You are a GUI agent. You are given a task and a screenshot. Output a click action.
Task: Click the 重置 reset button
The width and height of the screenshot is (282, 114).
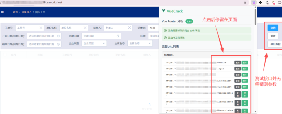point(273,36)
